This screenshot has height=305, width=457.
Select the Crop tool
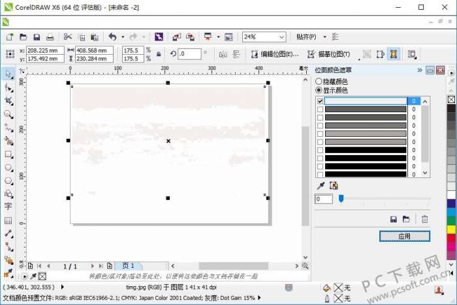click(8, 101)
